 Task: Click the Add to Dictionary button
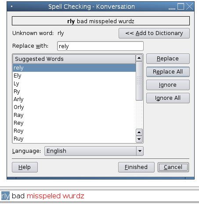[x=154, y=33]
